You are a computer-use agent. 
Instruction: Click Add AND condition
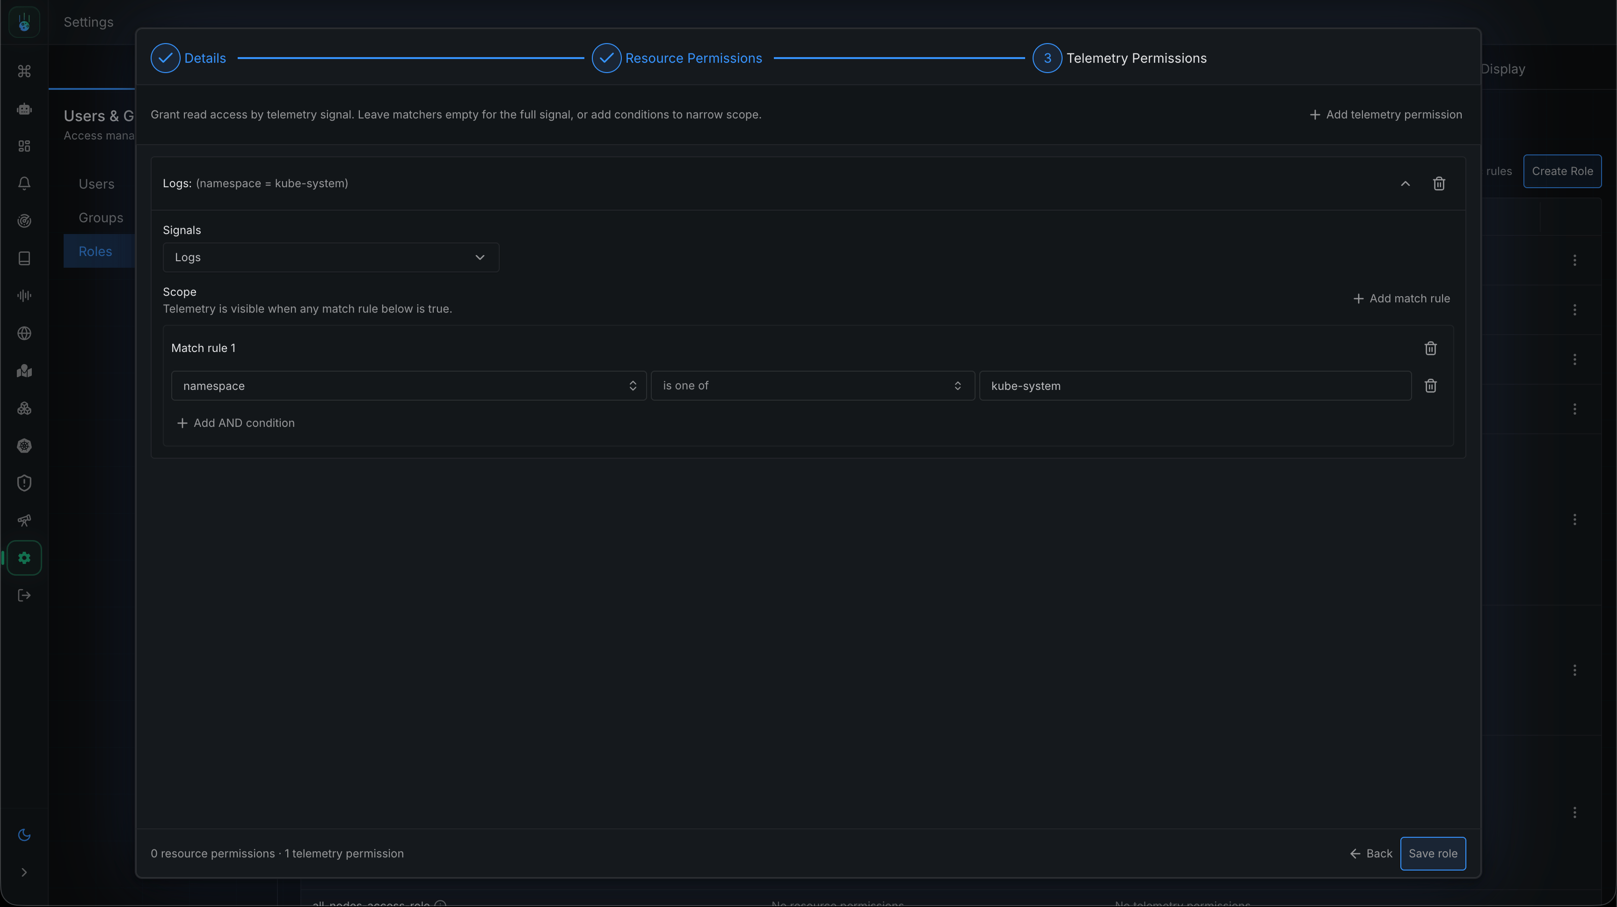[x=235, y=423]
